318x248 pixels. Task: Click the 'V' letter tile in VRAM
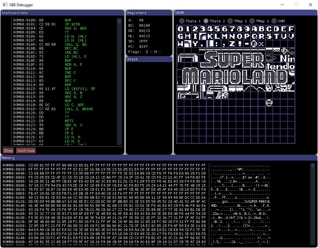291,37
